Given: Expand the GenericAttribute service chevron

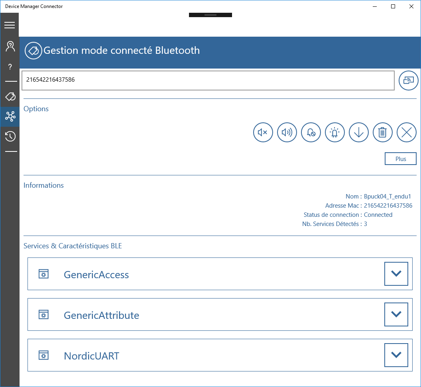Looking at the screenshot, I should click(396, 314).
